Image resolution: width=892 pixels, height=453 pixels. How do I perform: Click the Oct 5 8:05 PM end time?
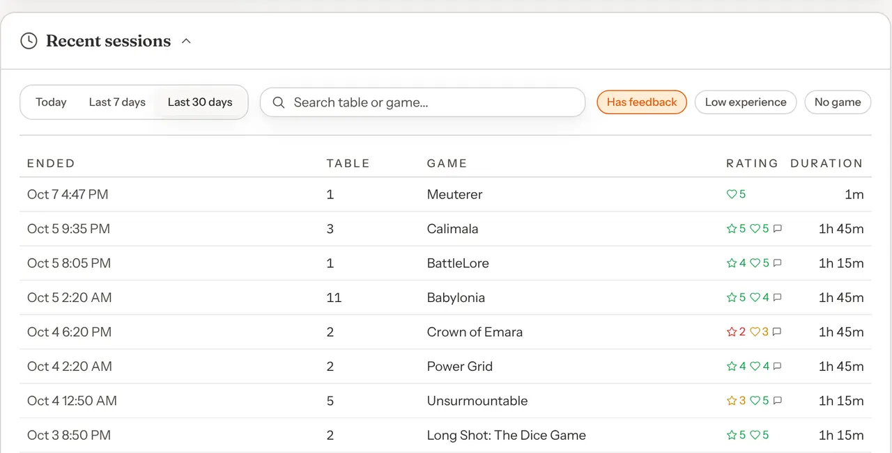click(x=69, y=263)
